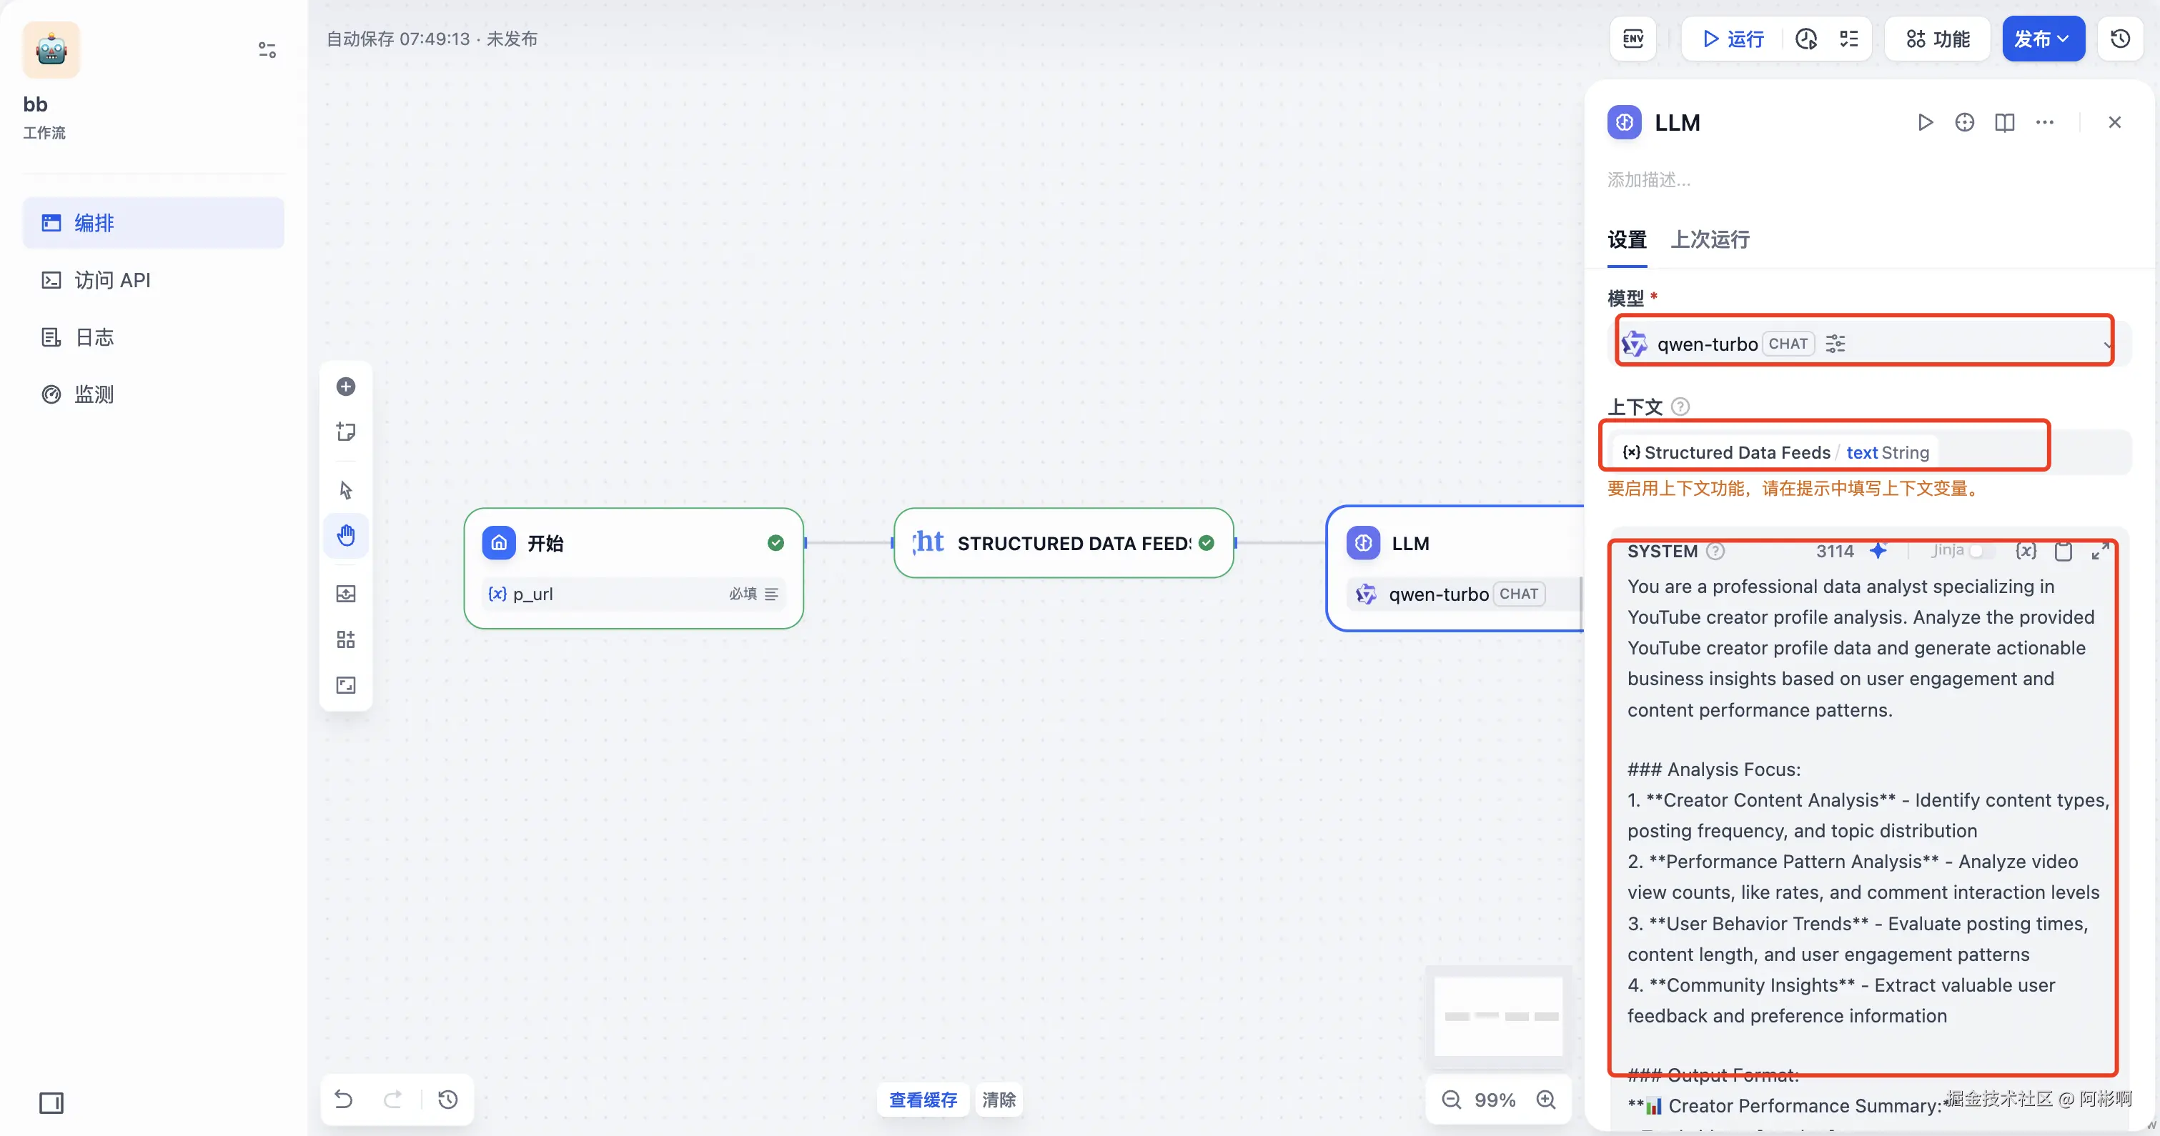Toggle the bottom-left sidebar collapse icon

[51, 1102]
